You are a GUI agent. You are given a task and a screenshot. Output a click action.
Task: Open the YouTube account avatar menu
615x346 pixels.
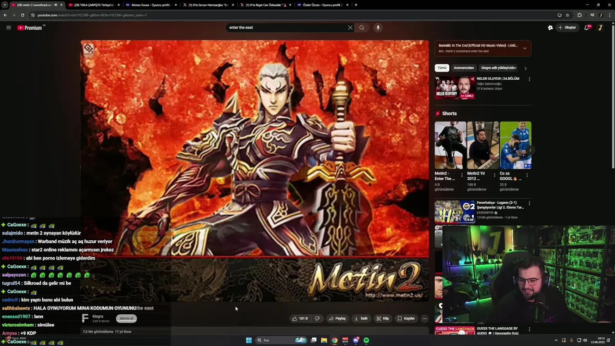600,27
